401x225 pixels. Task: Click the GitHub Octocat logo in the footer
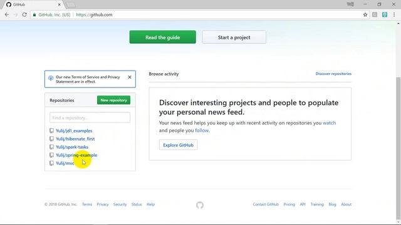point(200,205)
